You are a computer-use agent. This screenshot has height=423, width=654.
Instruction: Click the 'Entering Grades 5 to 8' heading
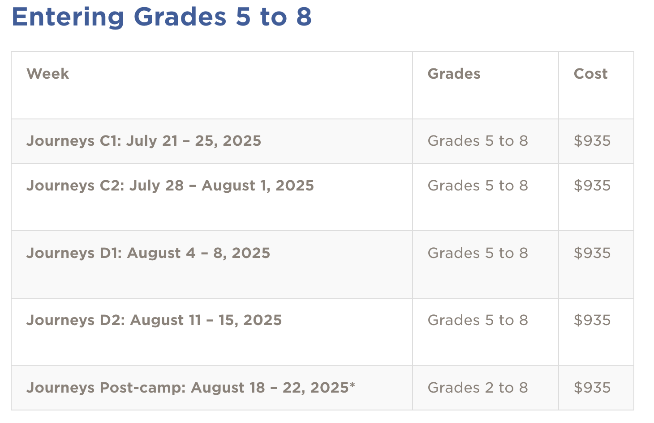[x=161, y=17]
